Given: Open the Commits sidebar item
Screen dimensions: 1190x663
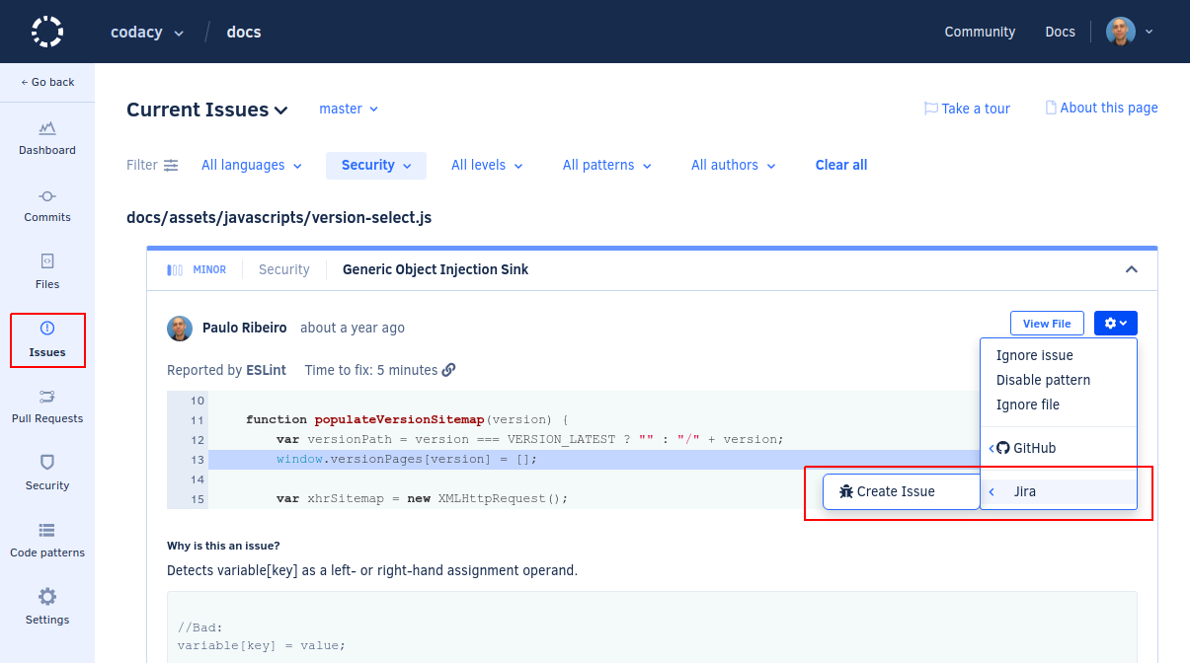Looking at the screenshot, I should pyautogui.click(x=47, y=206).
